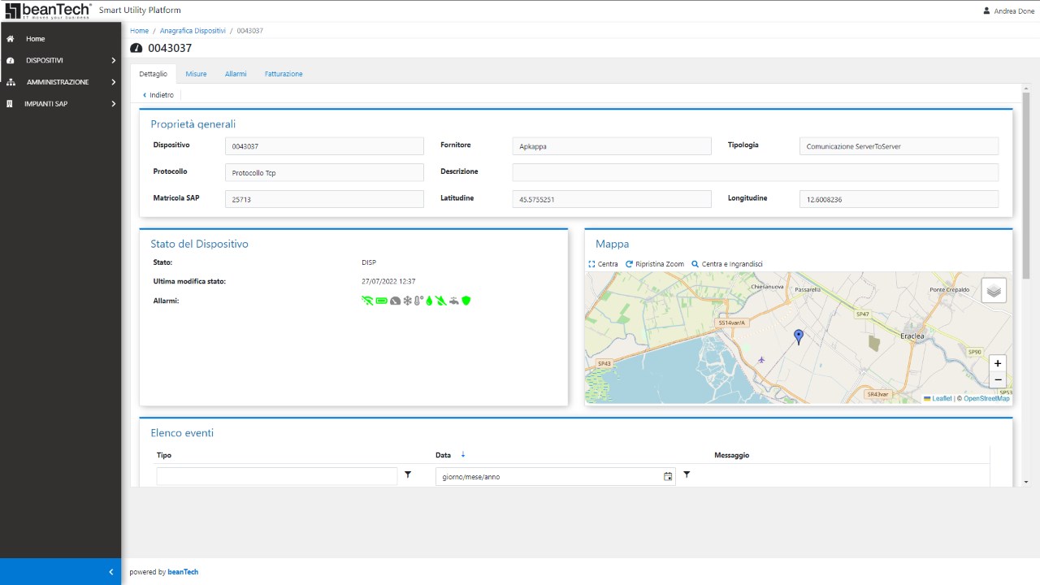Zoom in on the map

point(998,363)
